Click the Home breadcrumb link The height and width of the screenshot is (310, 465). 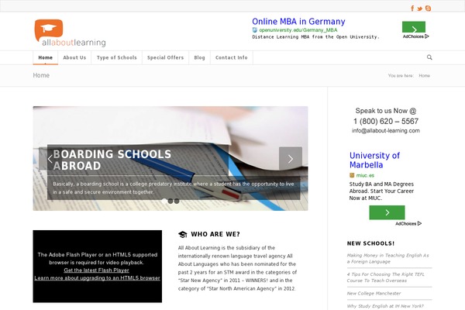(425, 76)
